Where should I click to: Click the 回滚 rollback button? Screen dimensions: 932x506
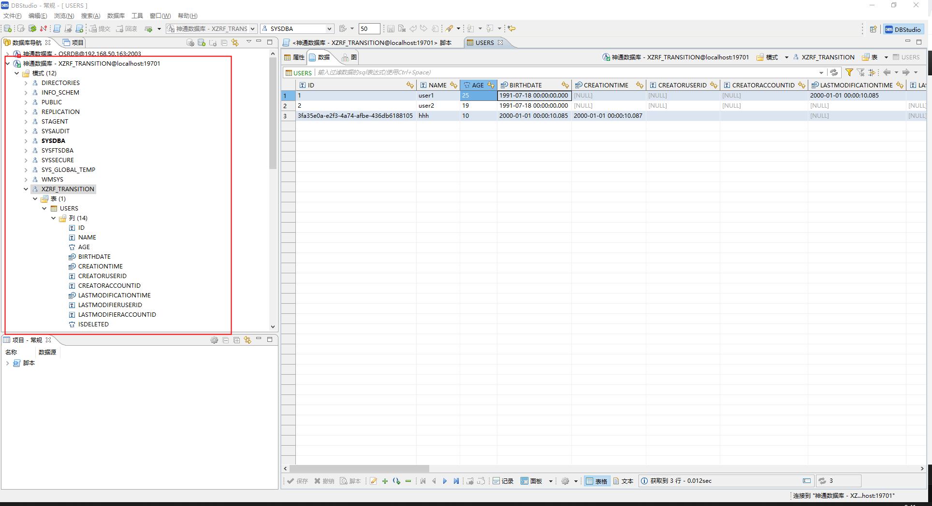127,29
